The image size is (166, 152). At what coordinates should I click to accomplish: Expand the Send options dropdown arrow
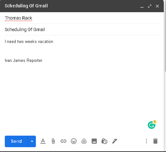32,141
